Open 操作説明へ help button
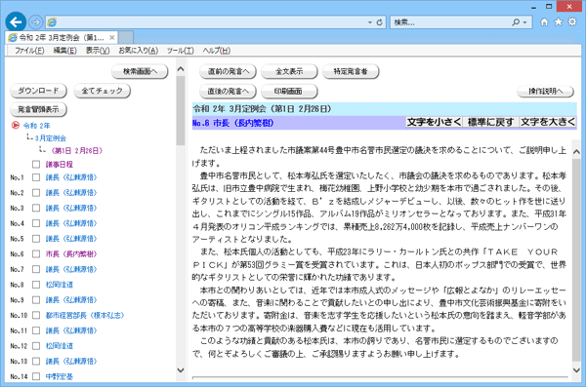586x387 pixels. [x=545, y=91]
